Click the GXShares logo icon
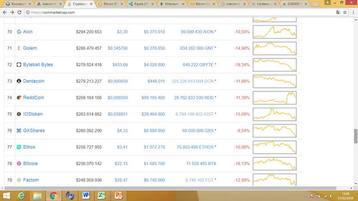This screenshot has height=201, width=358. (x=19, y=131)
